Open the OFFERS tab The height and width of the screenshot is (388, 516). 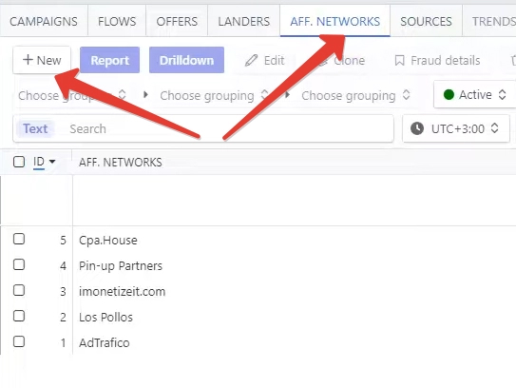(177, 22)
